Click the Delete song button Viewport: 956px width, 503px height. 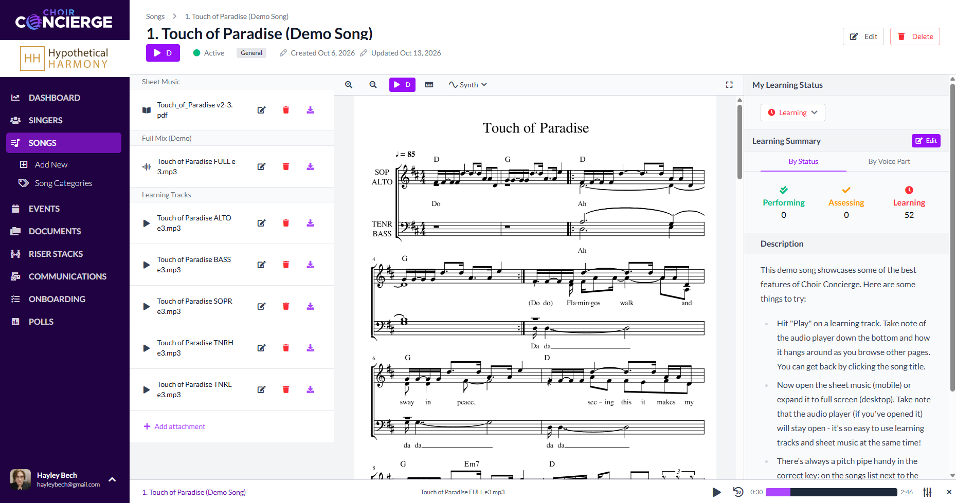click(x=915, y=36)
